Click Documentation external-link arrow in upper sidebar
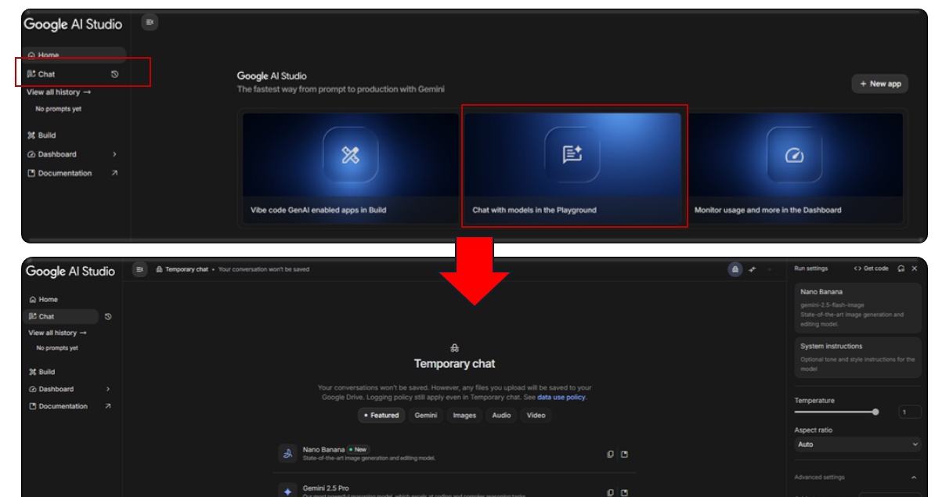The image size is (935, 497). click(x=114, y=173)
